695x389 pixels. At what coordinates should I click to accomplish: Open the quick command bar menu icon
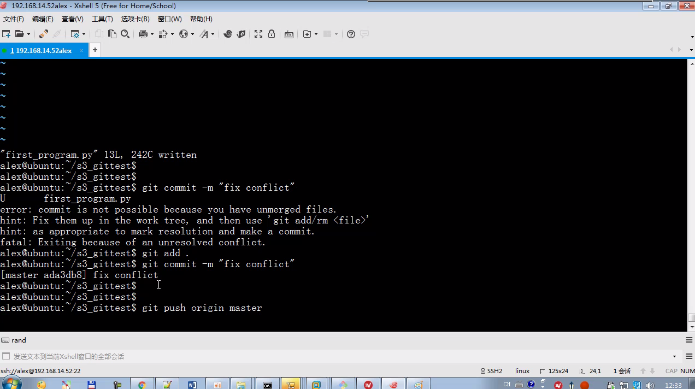[690, 340]
